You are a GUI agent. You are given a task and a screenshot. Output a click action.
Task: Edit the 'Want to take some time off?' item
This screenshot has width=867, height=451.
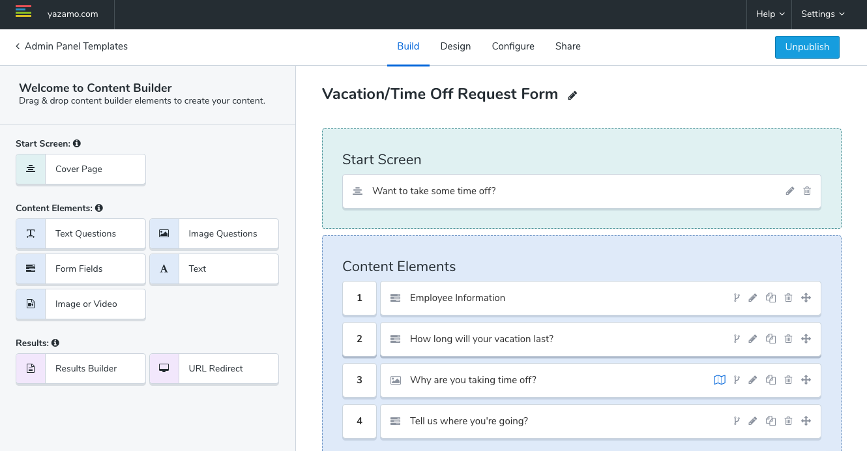point(790,191)
